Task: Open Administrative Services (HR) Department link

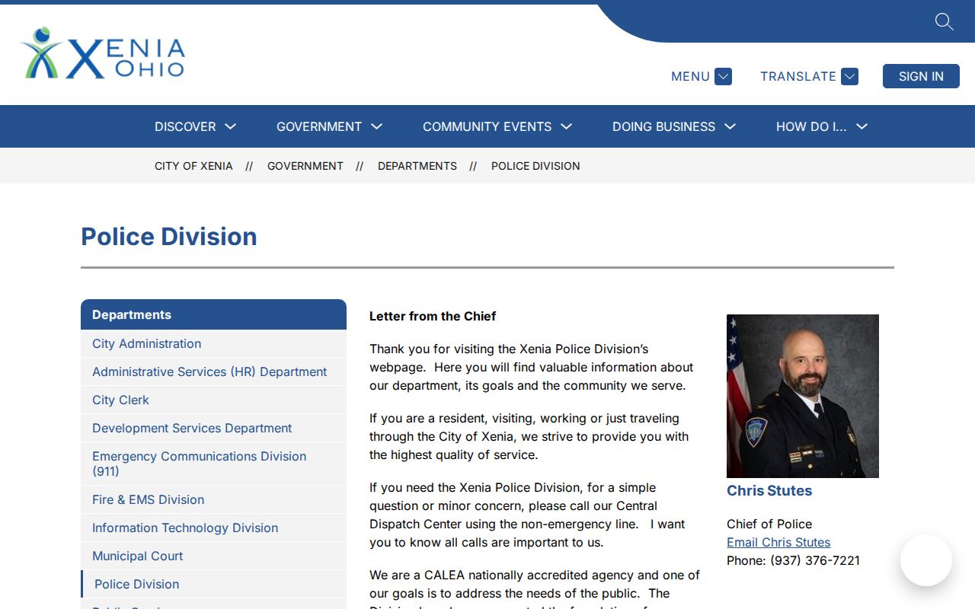Action: tap(213, 372)
